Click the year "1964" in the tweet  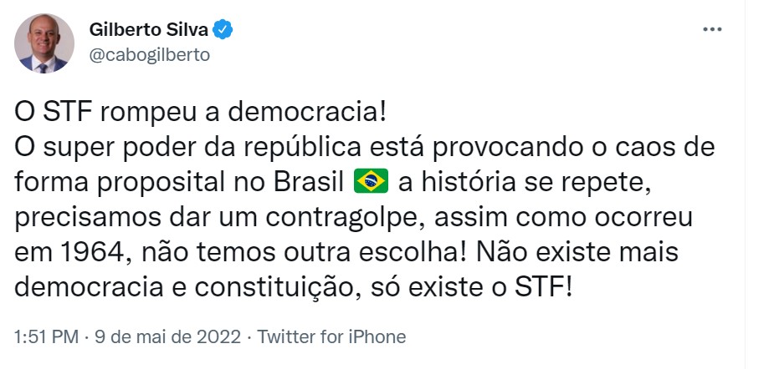93,253
